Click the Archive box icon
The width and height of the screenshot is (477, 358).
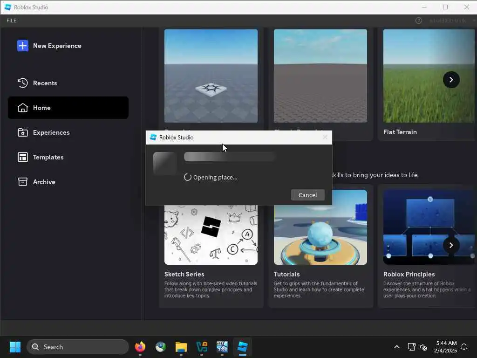pyautogui.click(x=23, y=182)
